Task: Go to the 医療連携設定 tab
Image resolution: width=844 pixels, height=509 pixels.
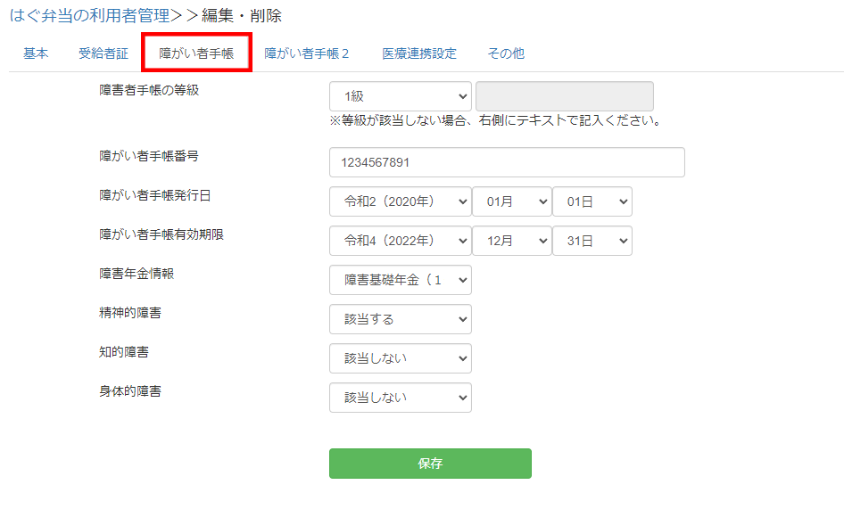Action: click(418, 53)
